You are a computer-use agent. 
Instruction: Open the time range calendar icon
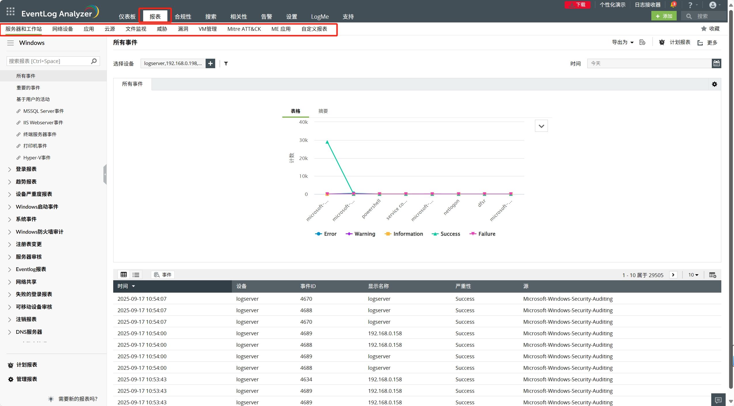click(716, 63)
